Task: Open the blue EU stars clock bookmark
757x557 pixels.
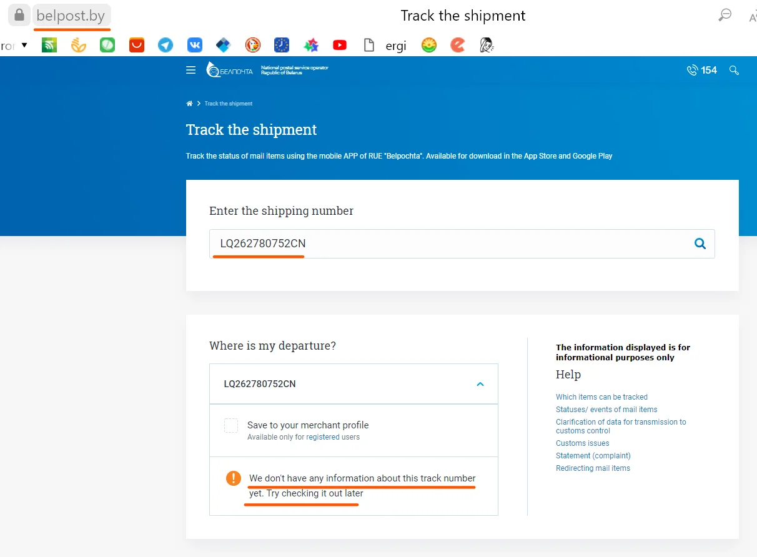Action: coord(282,45)
